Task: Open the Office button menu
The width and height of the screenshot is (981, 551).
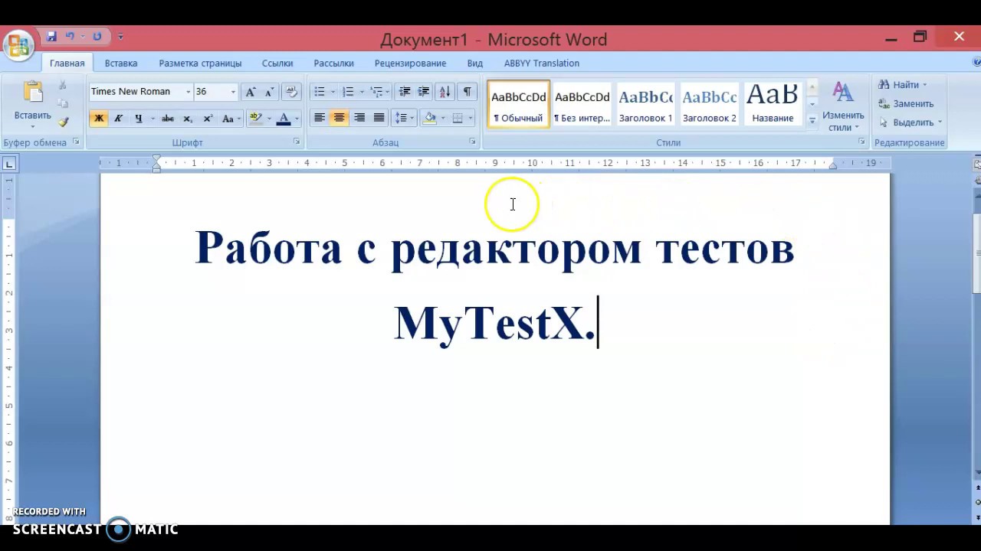Action: click(18, 45)
